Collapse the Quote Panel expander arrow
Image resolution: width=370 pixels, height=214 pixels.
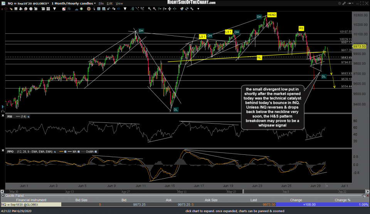3,196
